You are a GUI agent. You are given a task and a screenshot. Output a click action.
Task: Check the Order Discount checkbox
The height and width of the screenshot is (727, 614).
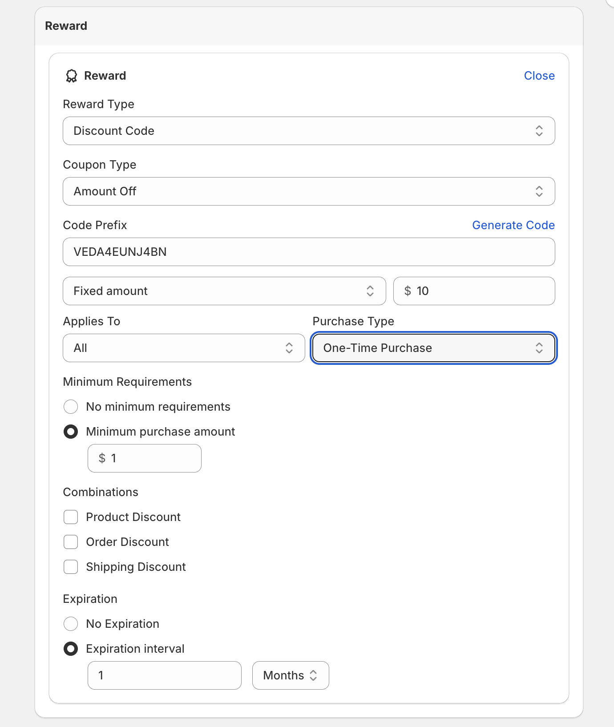(71, 542)
